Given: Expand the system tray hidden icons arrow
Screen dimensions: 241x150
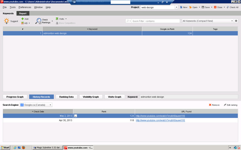Looking at the screenshot, I should click(x=230, y=148).
